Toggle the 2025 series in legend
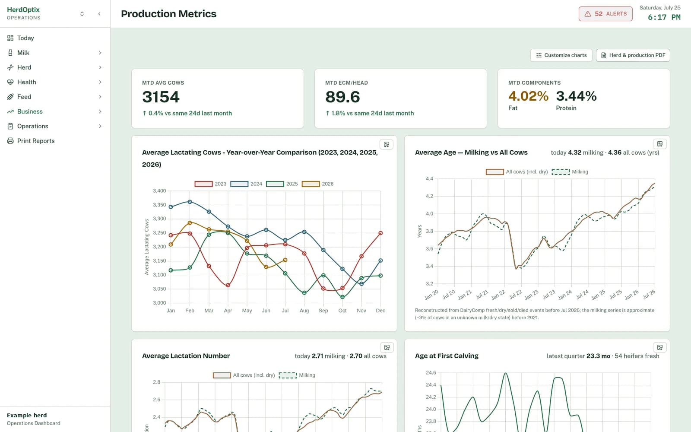Screen dimensions: 691x432 coord(282,184)
